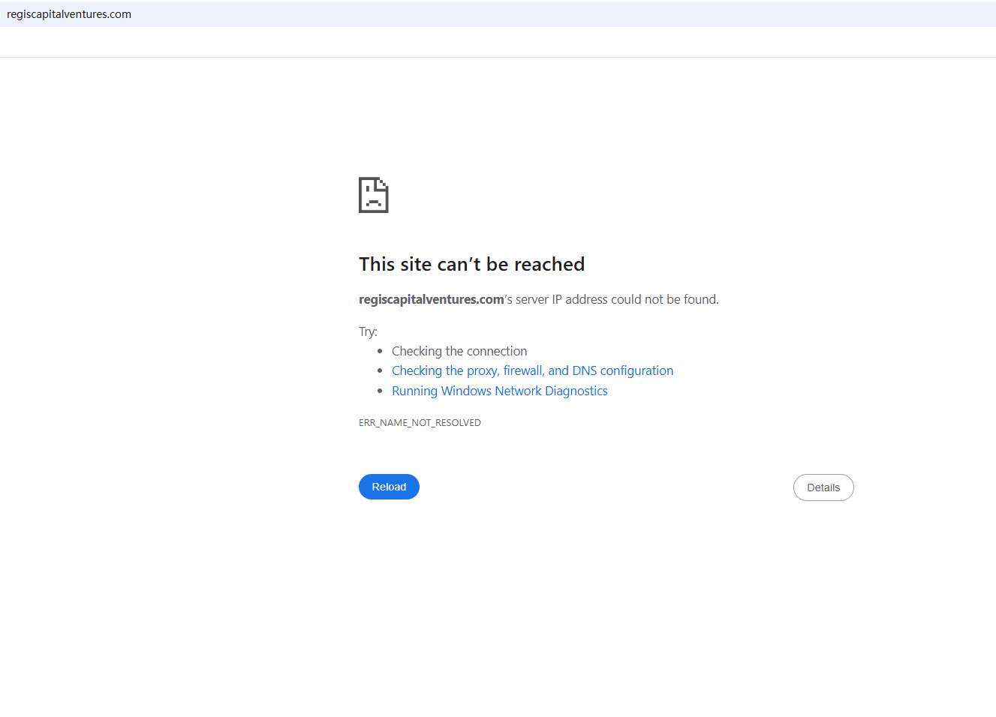Open proxy, firewall, and DNS configuration link
The width and height of the screenshot is (996, 717).
tap(532, 370)
